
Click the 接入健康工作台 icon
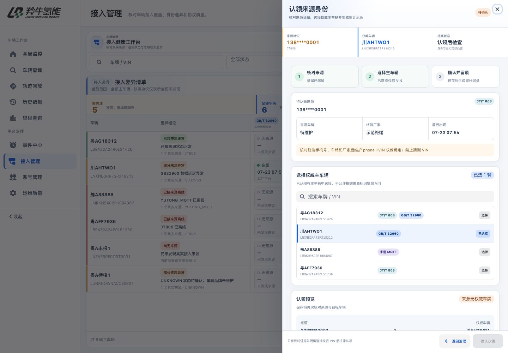point(97,42)
